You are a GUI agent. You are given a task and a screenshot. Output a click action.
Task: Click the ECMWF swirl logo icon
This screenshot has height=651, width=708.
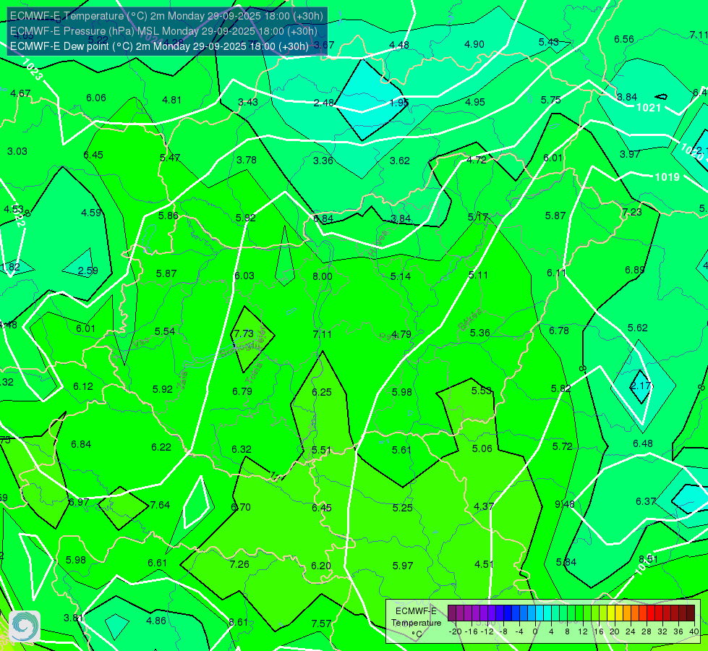[25, 626]
